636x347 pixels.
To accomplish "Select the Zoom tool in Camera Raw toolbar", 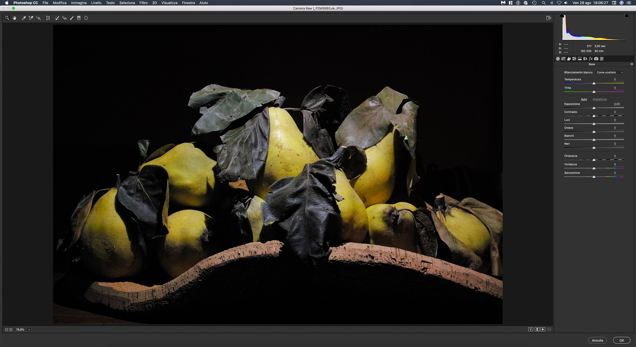I will point(7,18).
